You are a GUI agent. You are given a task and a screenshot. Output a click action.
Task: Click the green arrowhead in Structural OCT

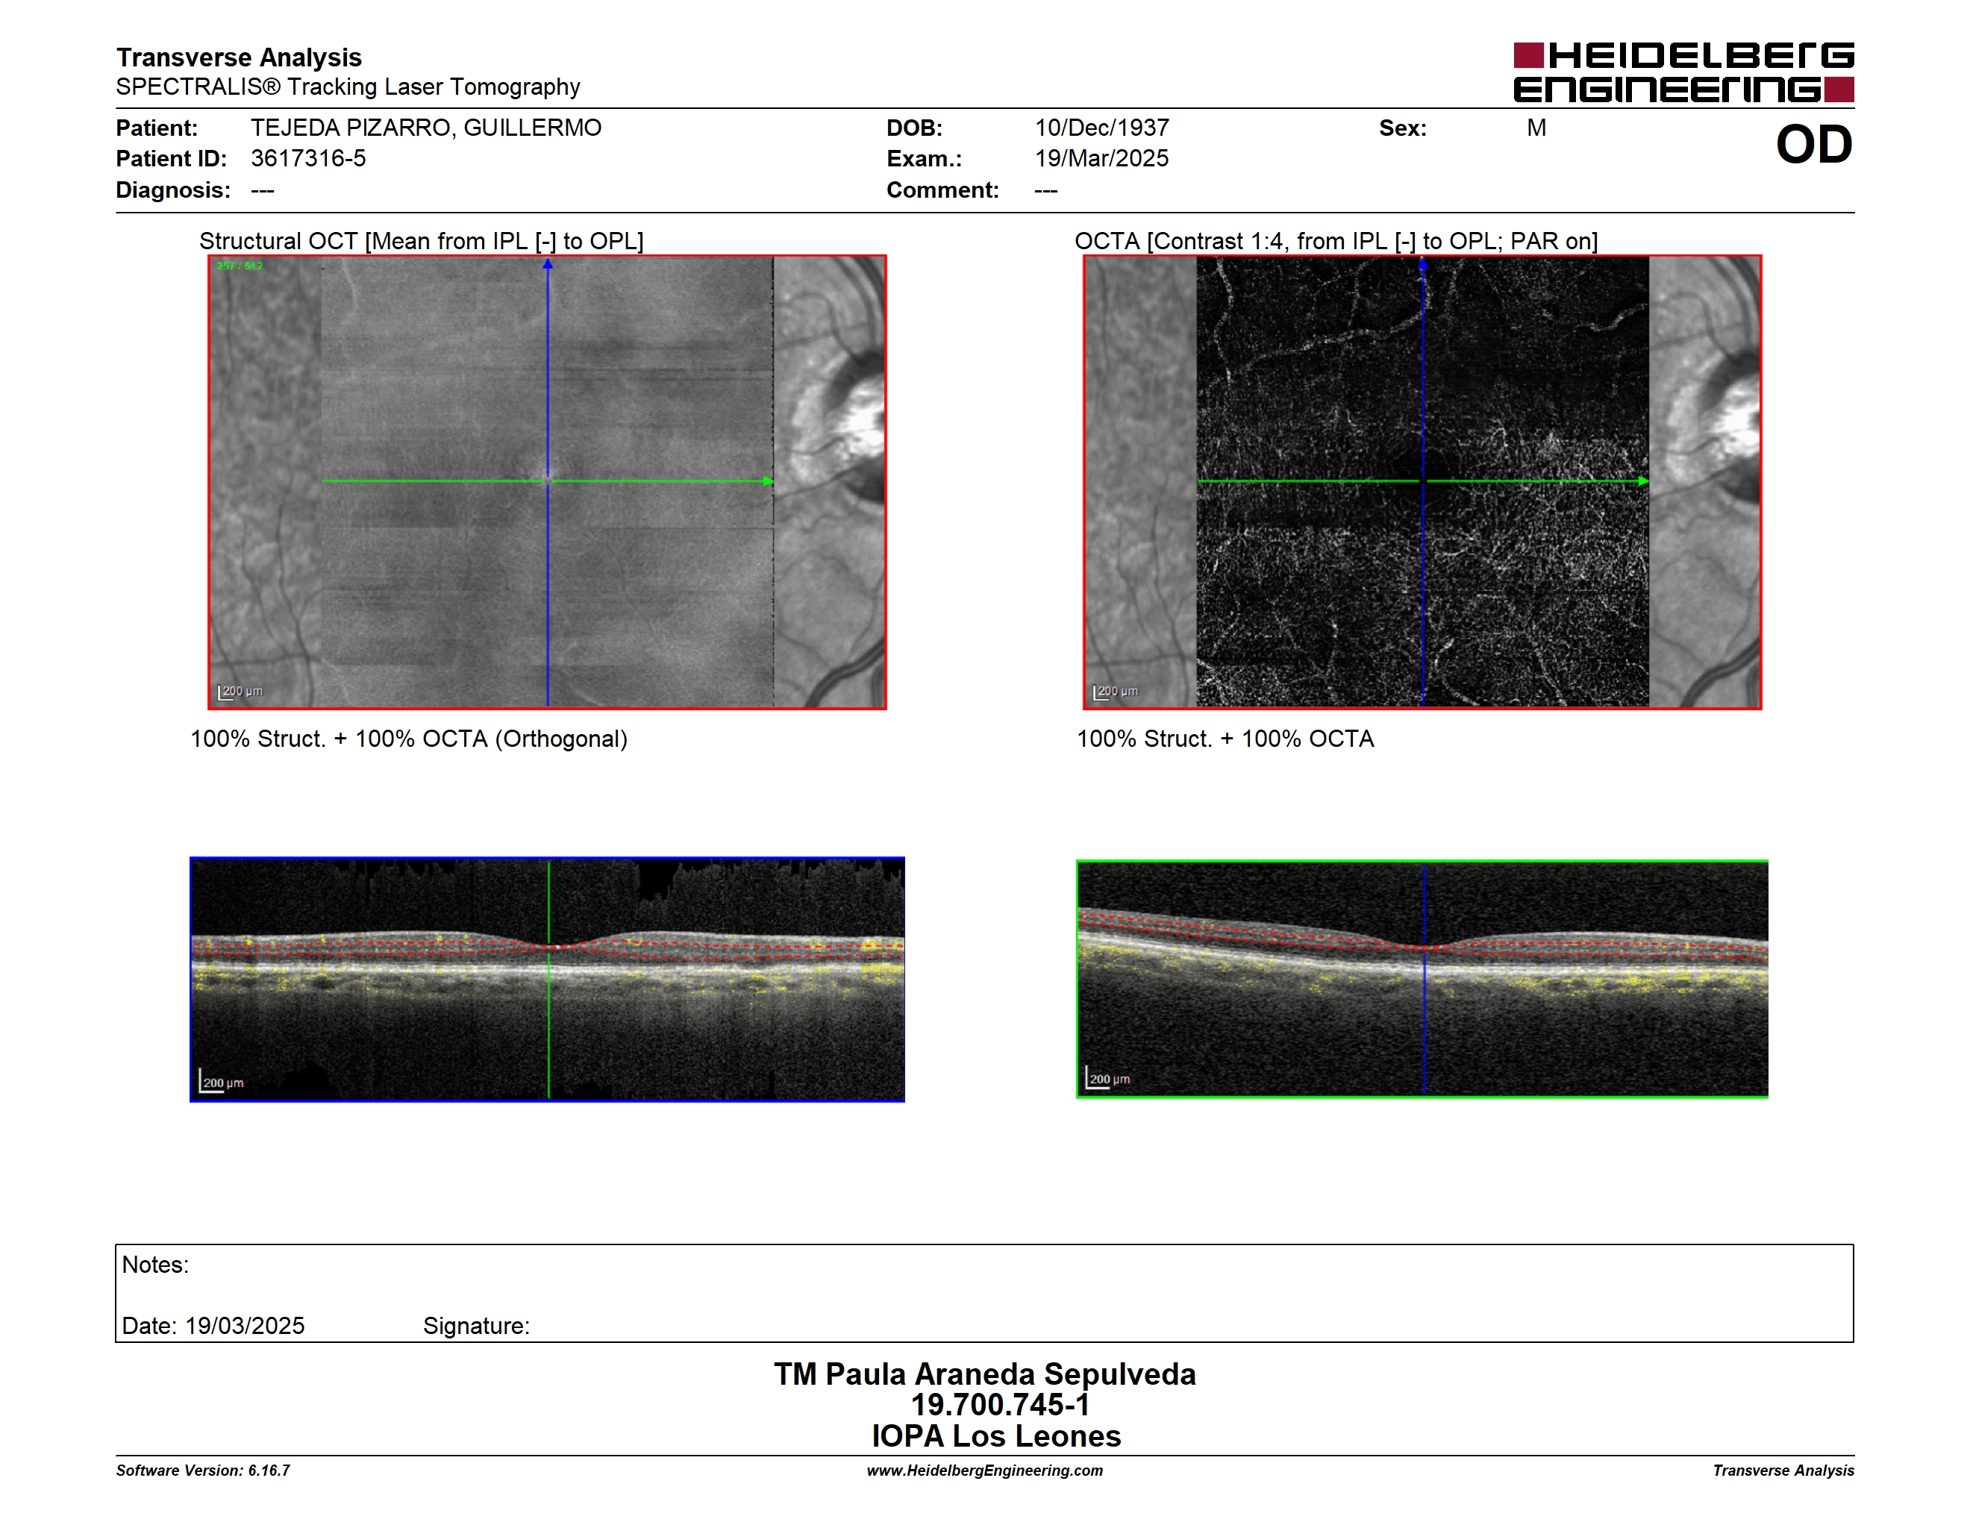pyautogui.click(x=769, y=481)
